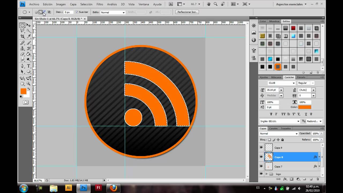Select the History Brush tool
343x193 pixels.
pos(28,49)
